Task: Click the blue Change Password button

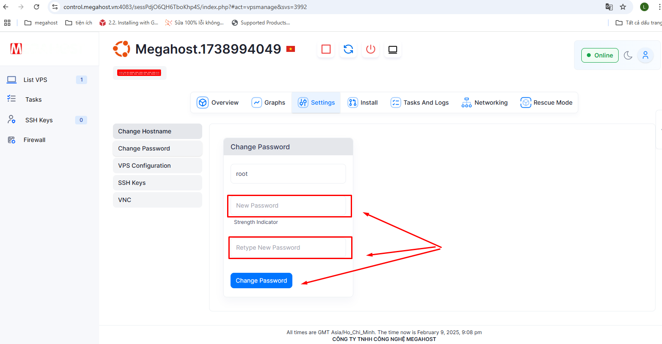Action: [261, 281]
